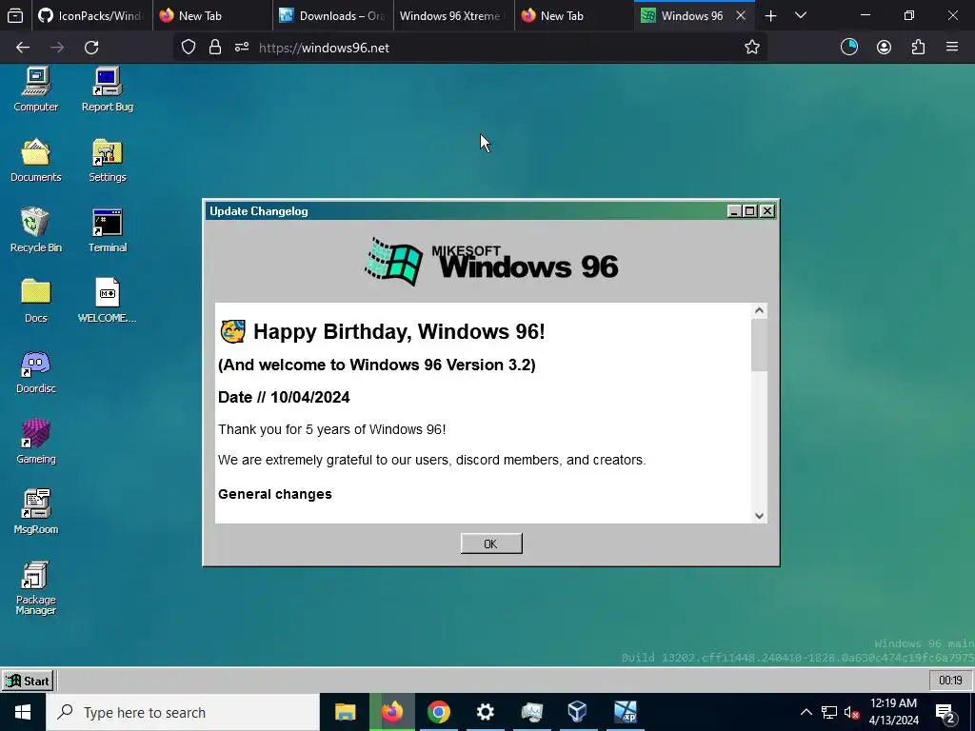Screen dimensions: 975x731
Task: Show hidden system tray icons
Action: click(x=806, y=712)
